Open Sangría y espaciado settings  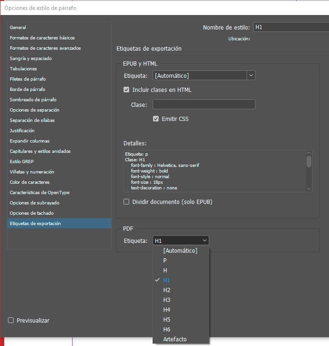tap(31, 59)
